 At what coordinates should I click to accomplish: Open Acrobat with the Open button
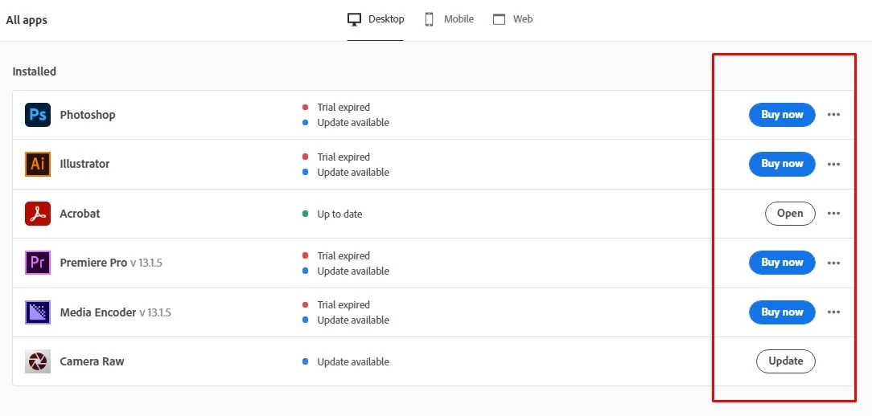(x=790, y=214)
